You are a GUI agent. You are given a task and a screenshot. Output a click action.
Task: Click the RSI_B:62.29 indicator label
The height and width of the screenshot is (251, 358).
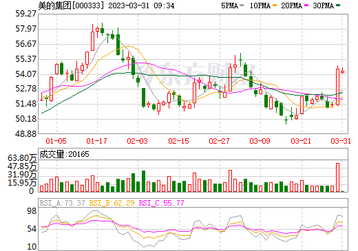[112, 203]
